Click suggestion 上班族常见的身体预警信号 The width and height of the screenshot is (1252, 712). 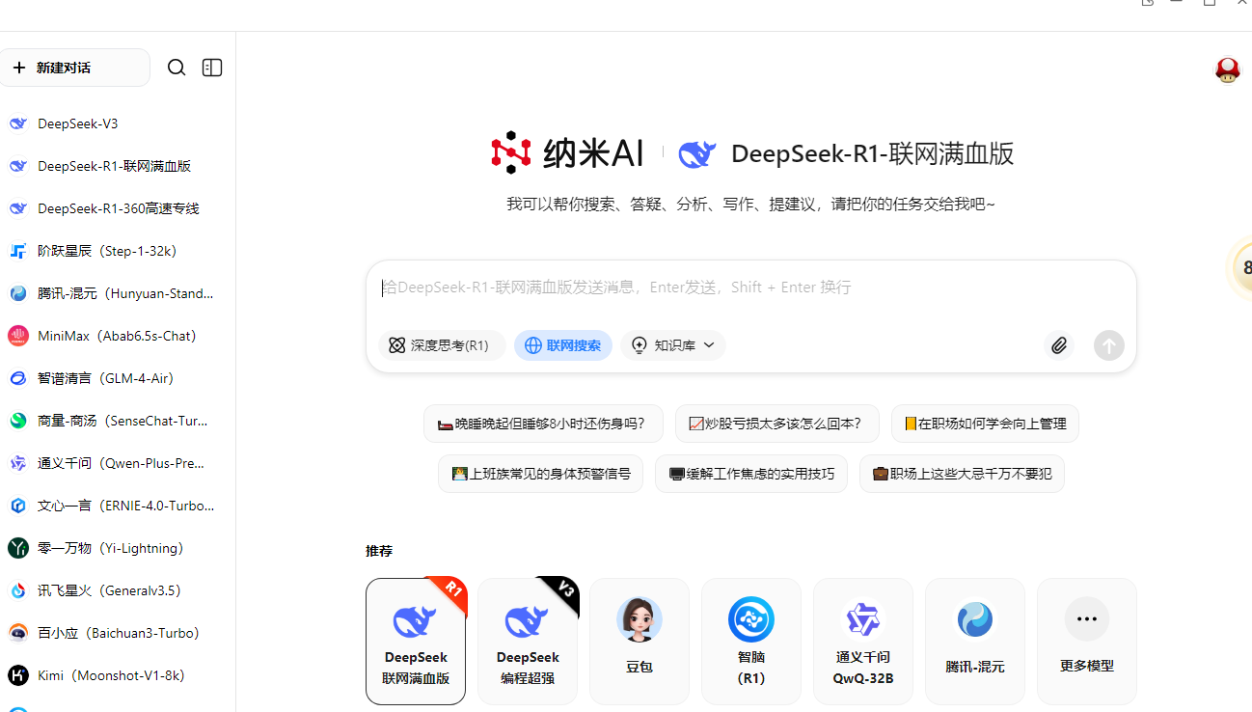coord(540,474)
